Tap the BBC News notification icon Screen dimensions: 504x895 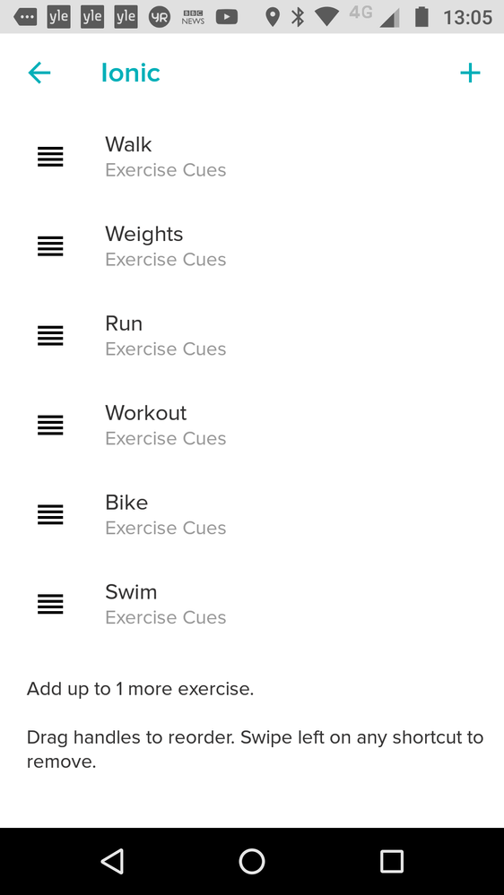point(193,17)
